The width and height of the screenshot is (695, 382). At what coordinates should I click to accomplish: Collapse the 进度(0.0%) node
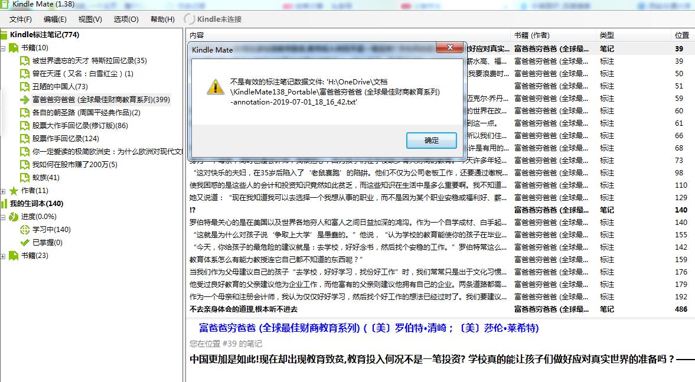click(x=2, y=216)
